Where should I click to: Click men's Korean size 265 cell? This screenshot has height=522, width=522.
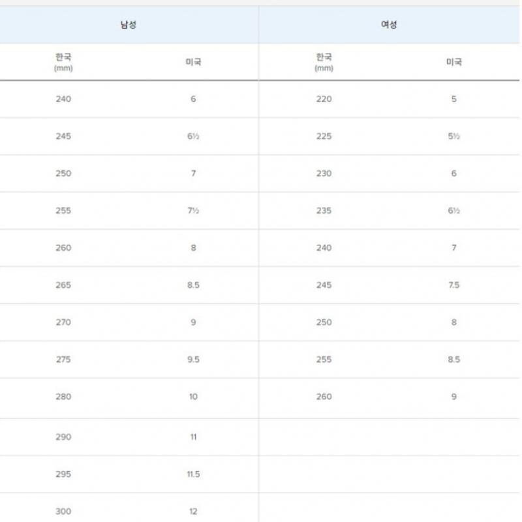(x=63, y=285)
